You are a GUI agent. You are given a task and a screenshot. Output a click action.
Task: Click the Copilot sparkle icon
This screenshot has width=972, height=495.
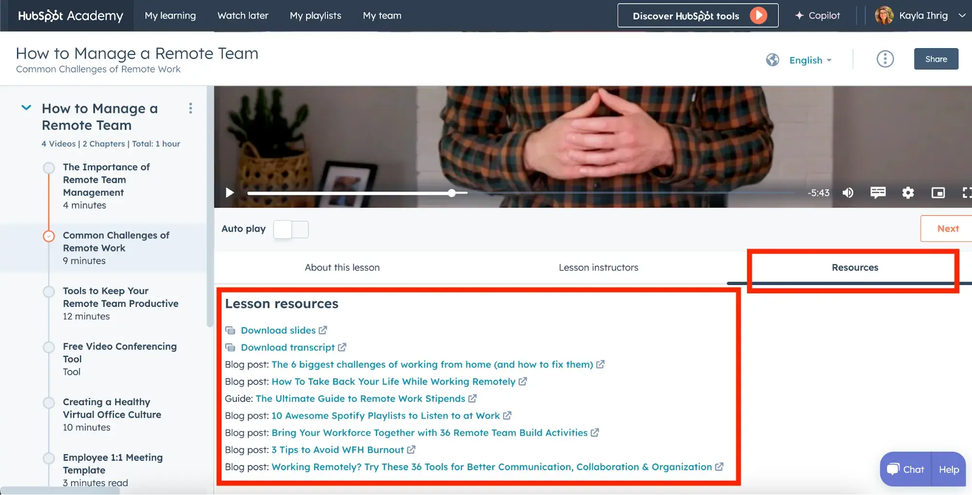(x=799, y=16)
